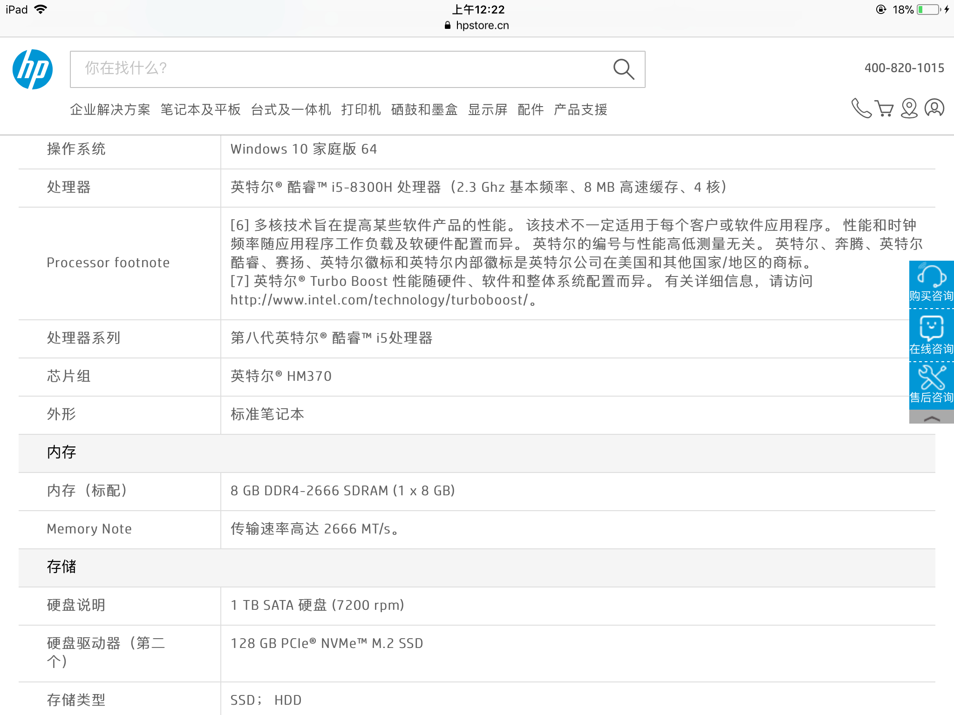This screenshot has width=954, height=715.
Task: Open the 配件 menu
Action: 531,110
